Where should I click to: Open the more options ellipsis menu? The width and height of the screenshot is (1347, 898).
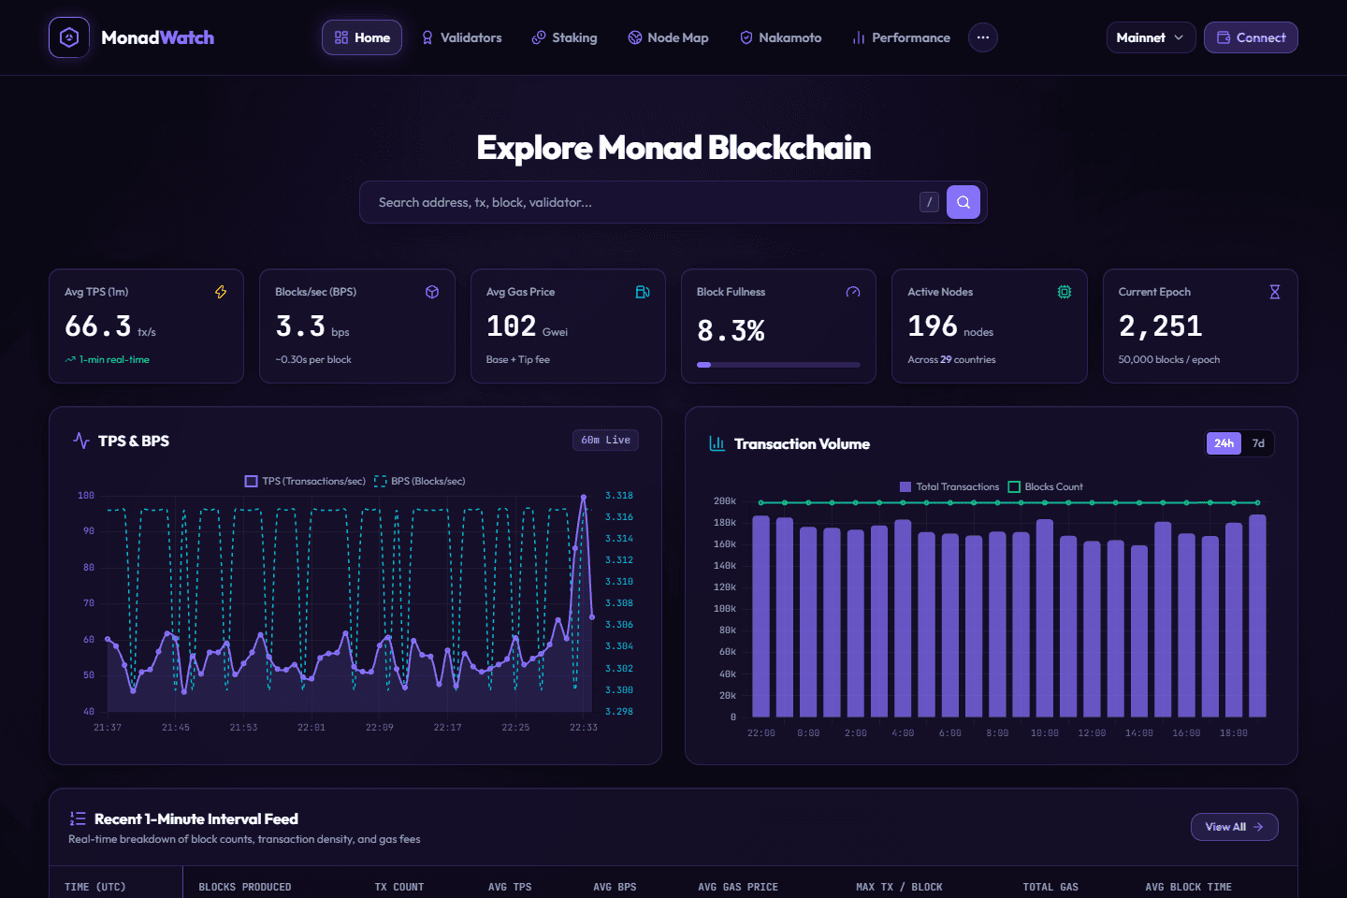982,37
